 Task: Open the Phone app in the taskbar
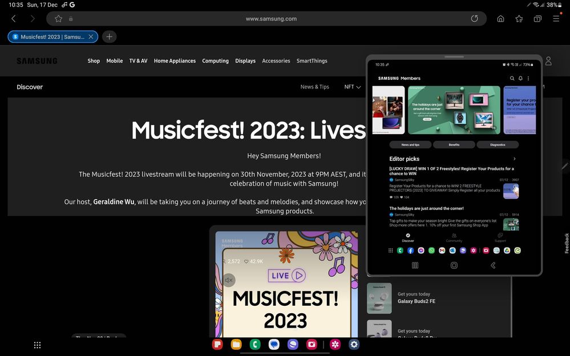pos(255,344)
